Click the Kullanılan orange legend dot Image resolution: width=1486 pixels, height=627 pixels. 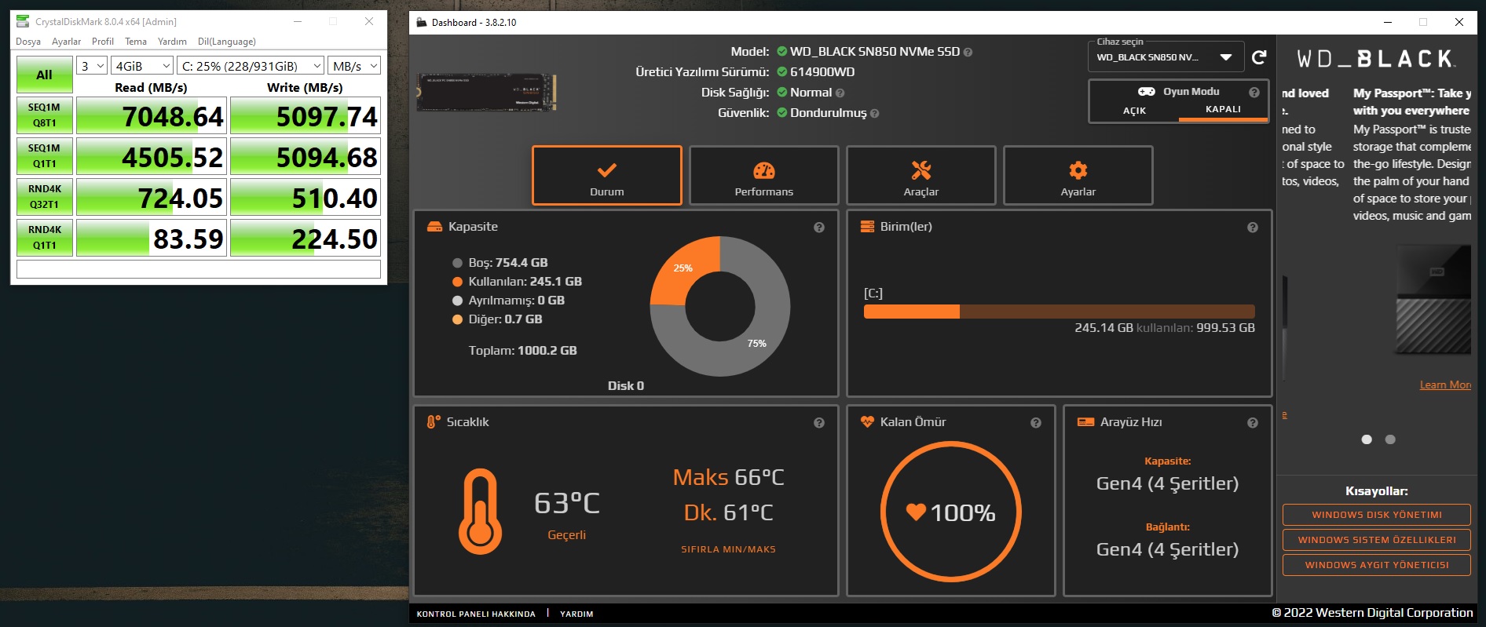(x=457, y=282)
